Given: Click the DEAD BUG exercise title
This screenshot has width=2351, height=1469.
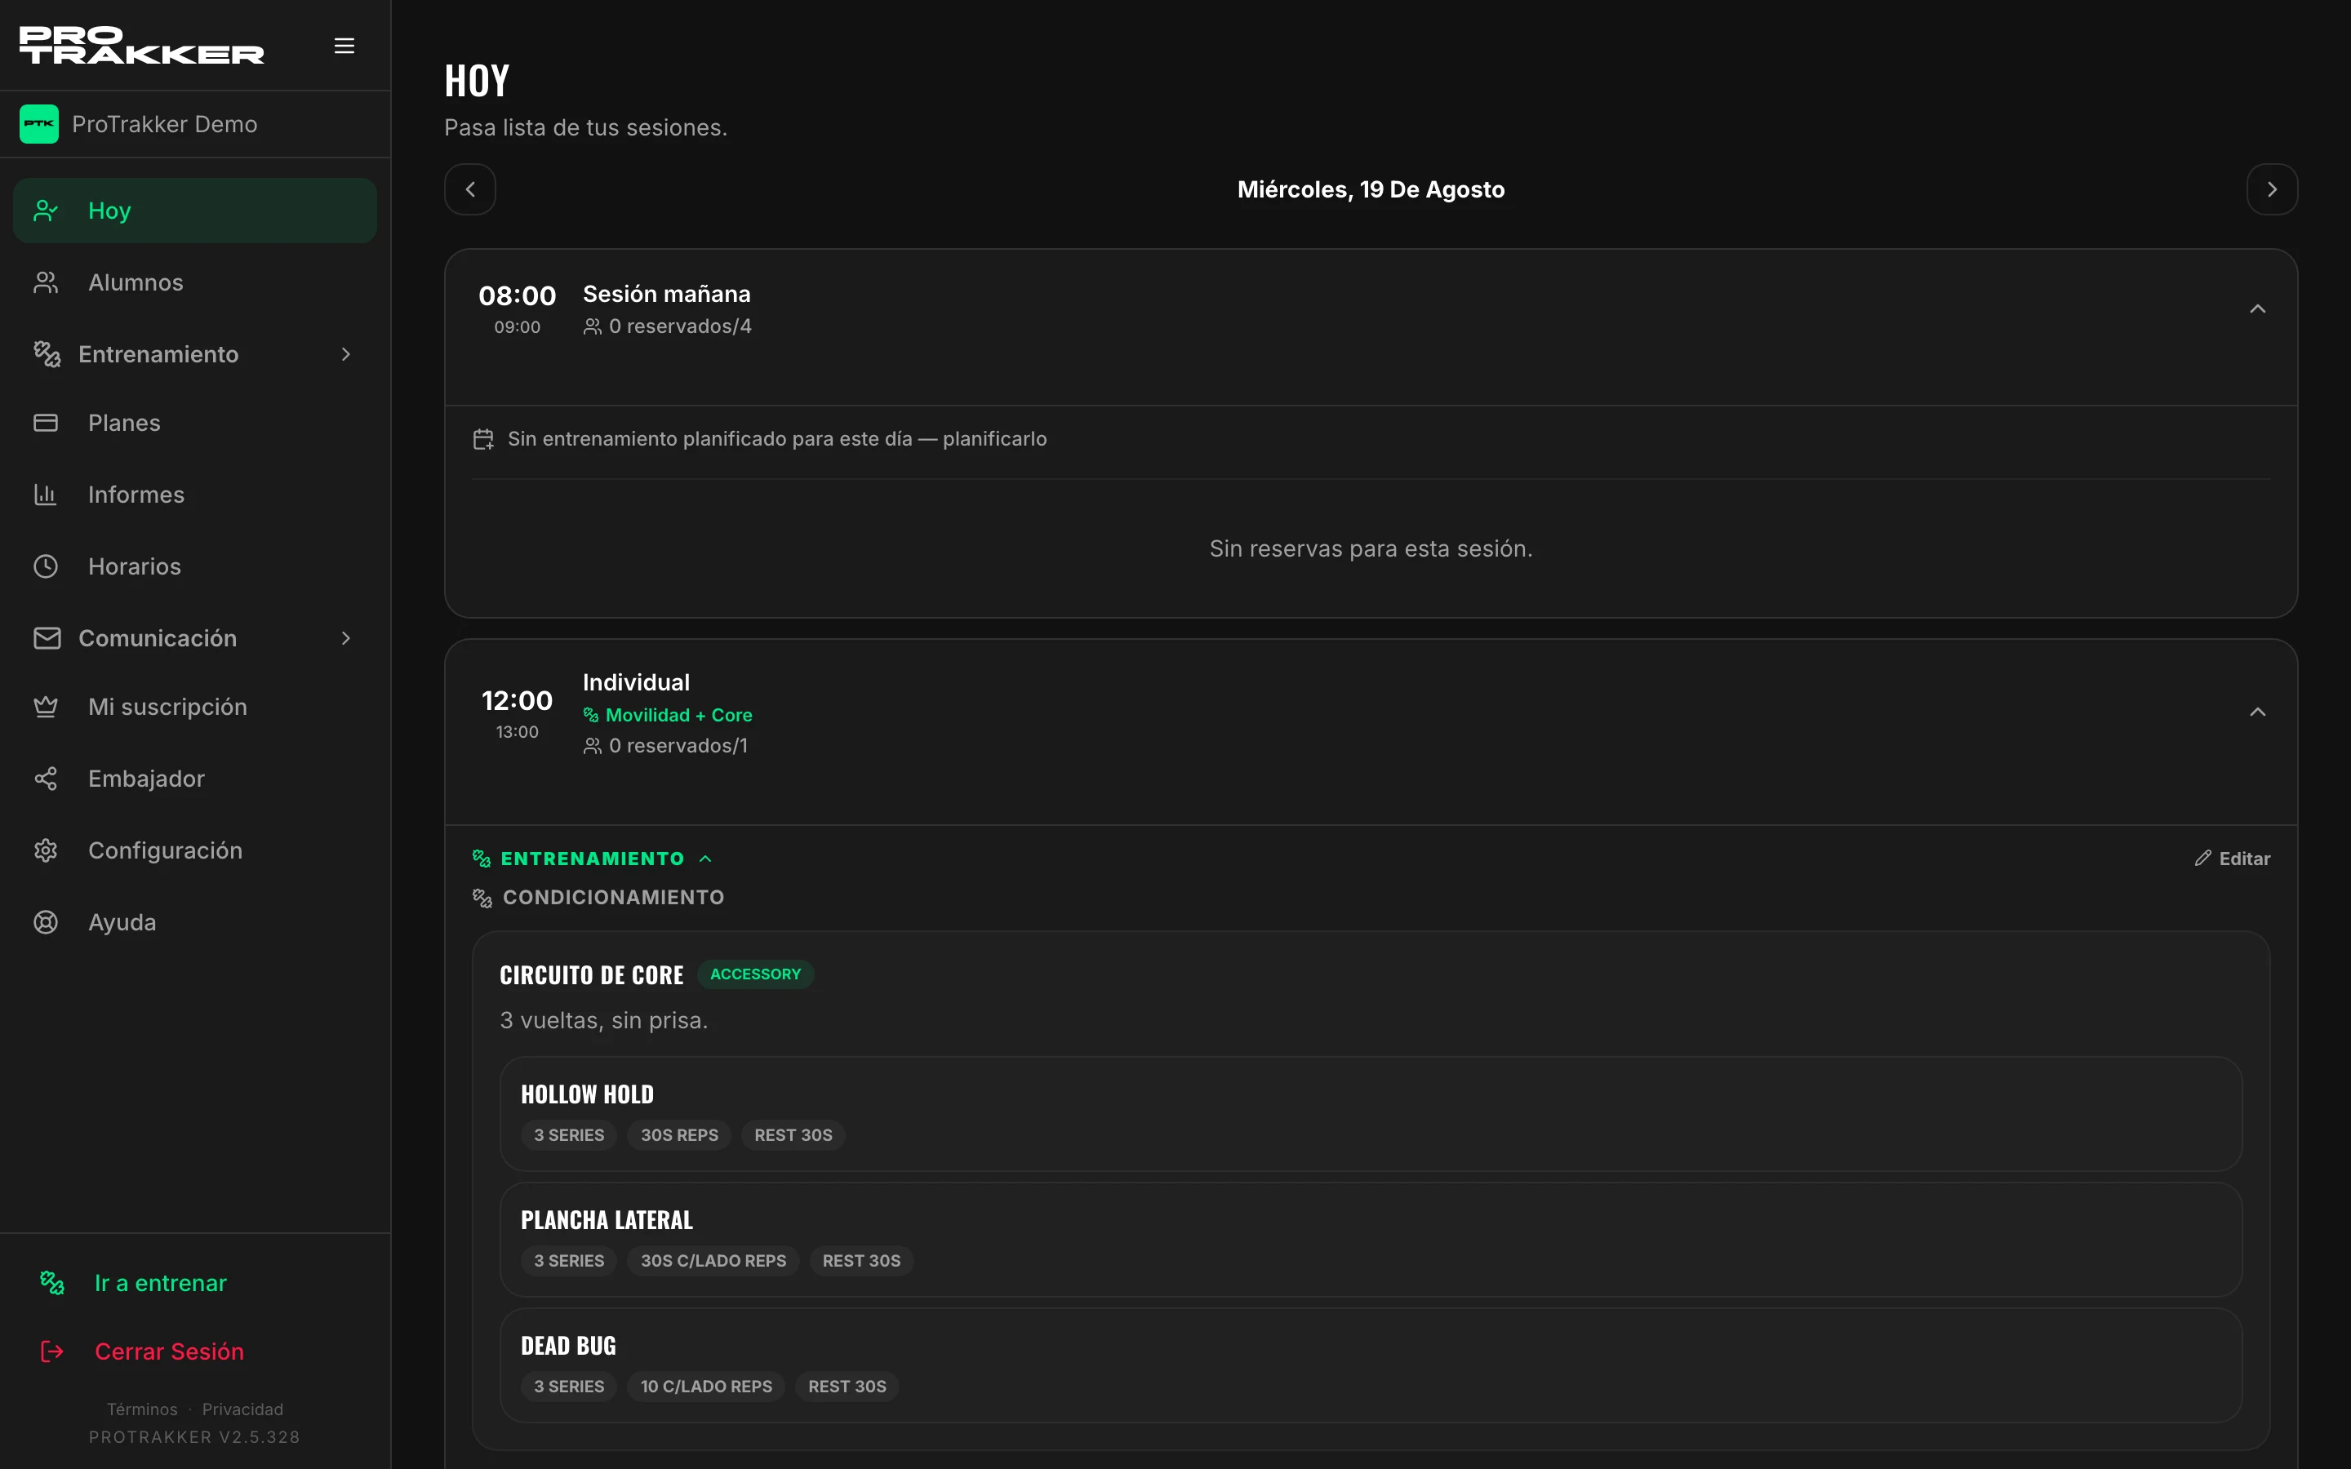Looking at the screenshot, I should point(568,1346).
